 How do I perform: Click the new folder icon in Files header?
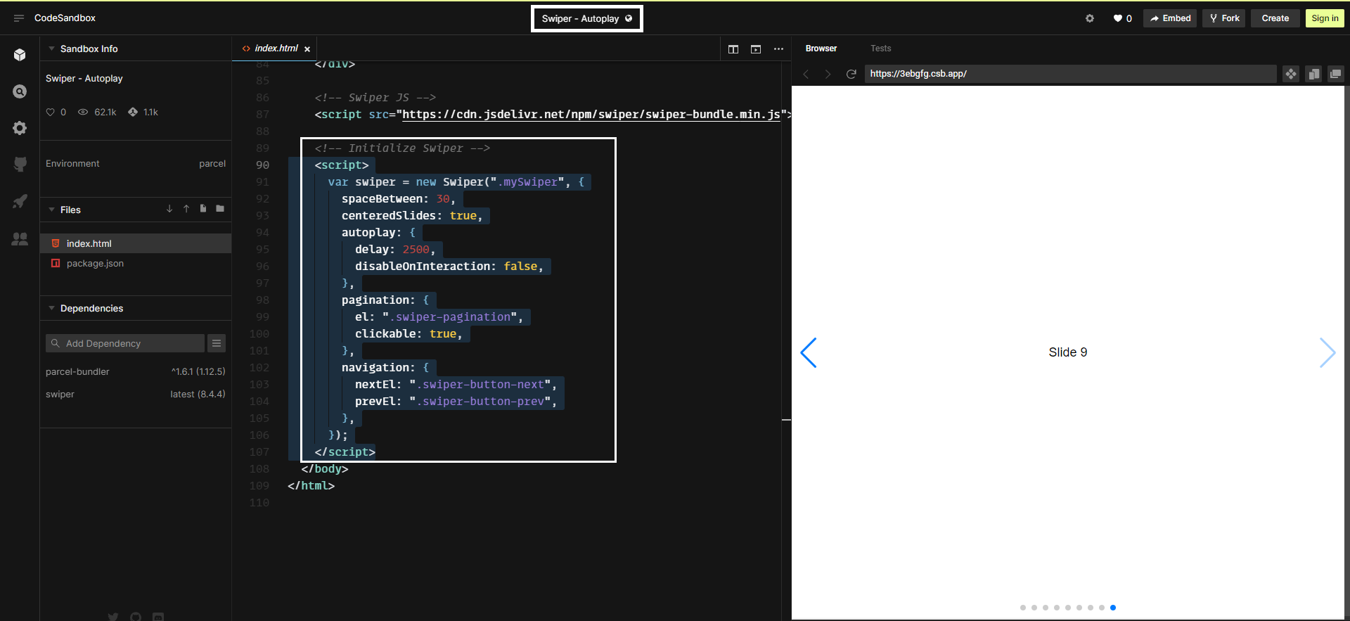point(220,209)
